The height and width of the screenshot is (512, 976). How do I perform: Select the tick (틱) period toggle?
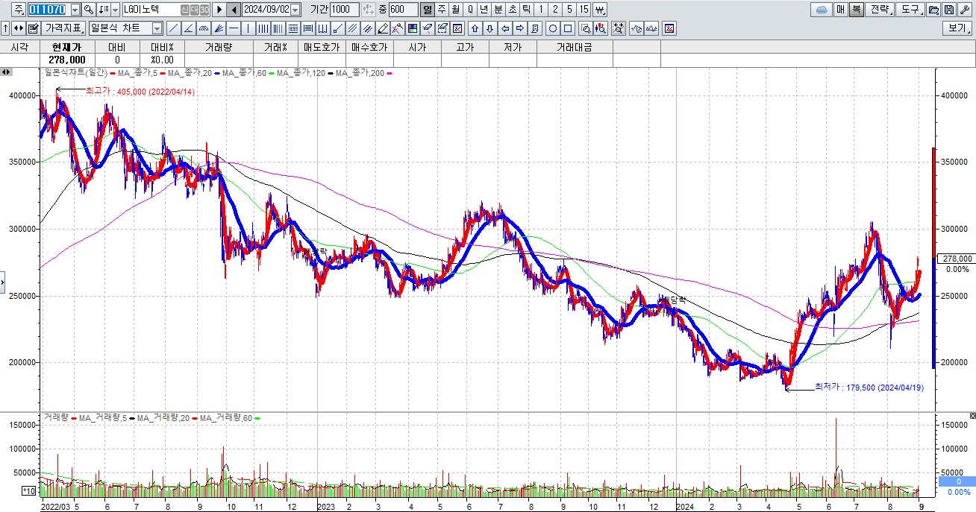tap(526, 10)
